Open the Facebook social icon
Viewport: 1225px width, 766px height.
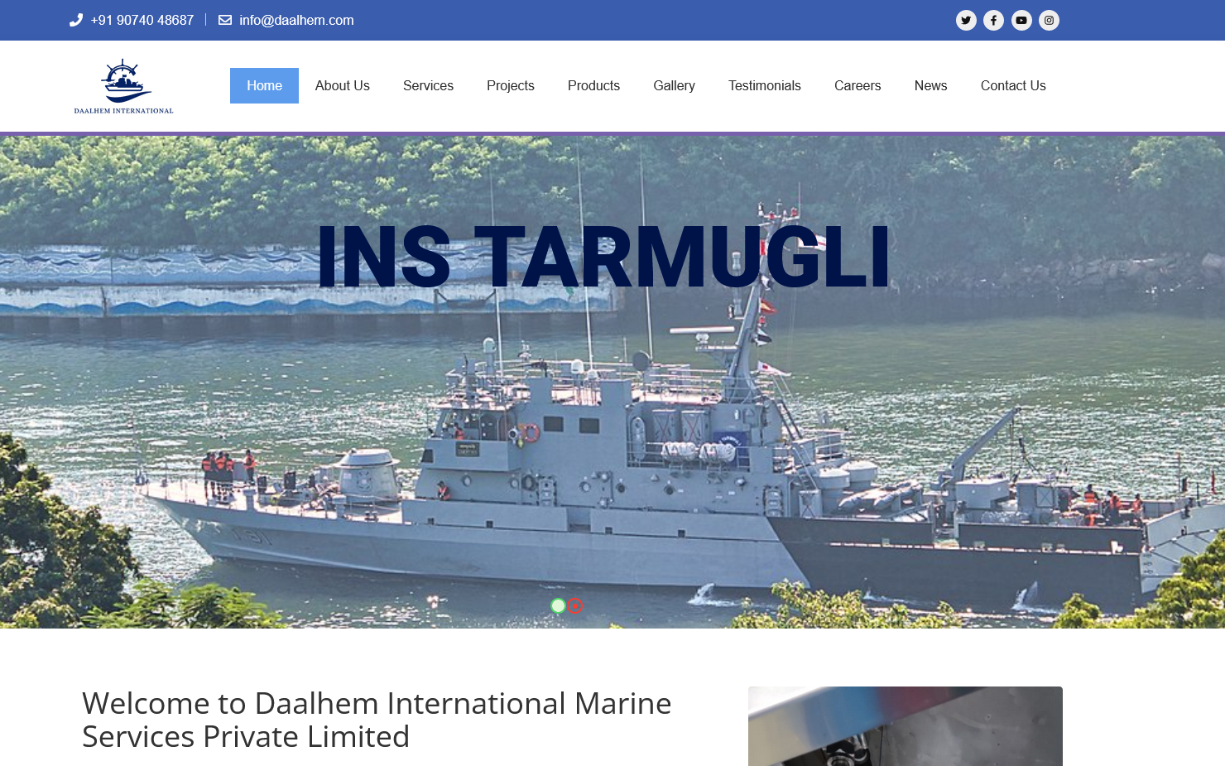993,20
